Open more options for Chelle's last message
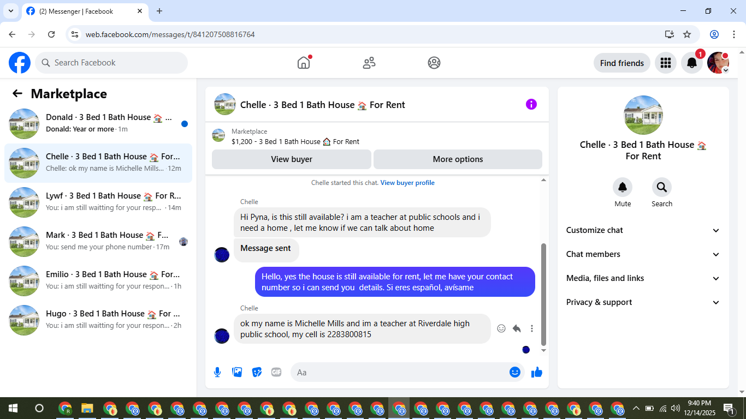The image size is (746, 419). click(532, 328)
